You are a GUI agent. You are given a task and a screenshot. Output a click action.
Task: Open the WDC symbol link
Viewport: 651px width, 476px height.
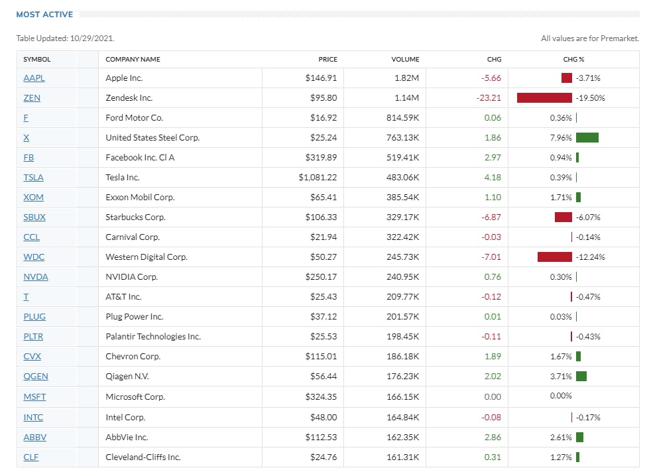point(34,257)
